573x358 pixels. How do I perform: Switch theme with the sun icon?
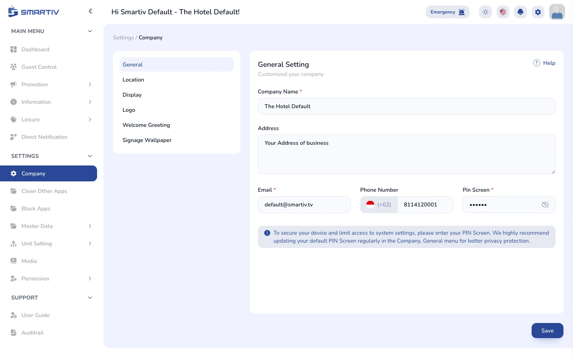click(x=485, y=12)
